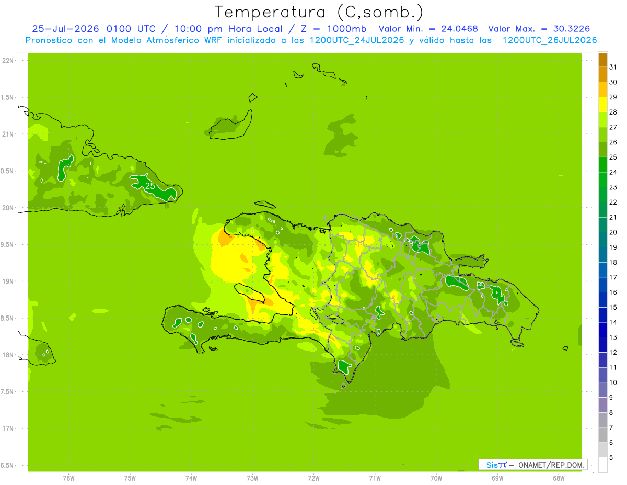Viewport: 627px width, 485px height.
Task: Select the "Valor Min. = 24.0468" value
Action: [x=428, y=29]
